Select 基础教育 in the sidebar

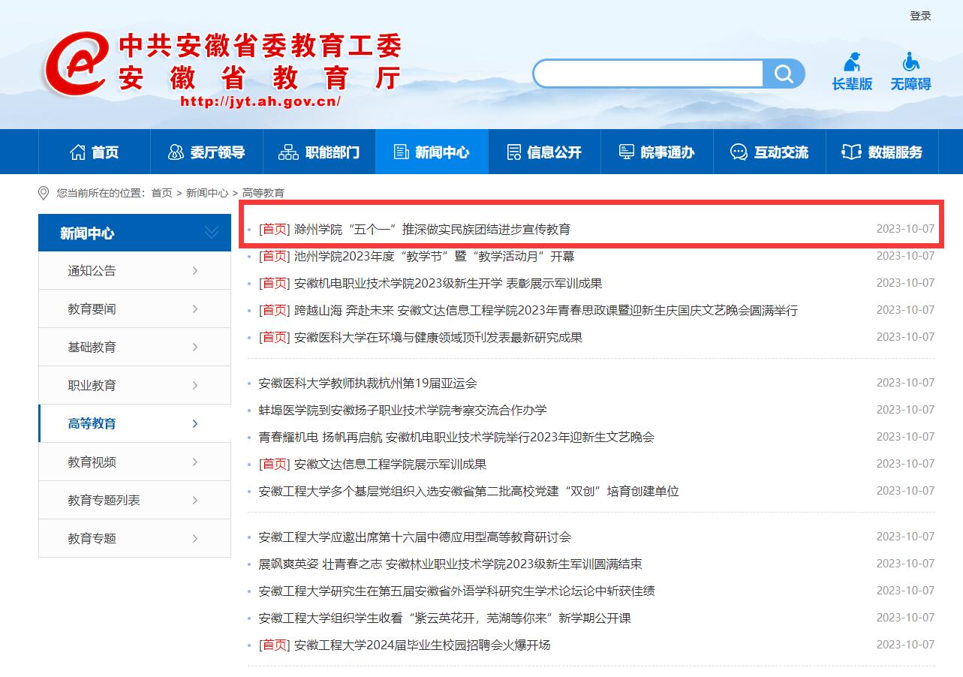click(134, 347)
